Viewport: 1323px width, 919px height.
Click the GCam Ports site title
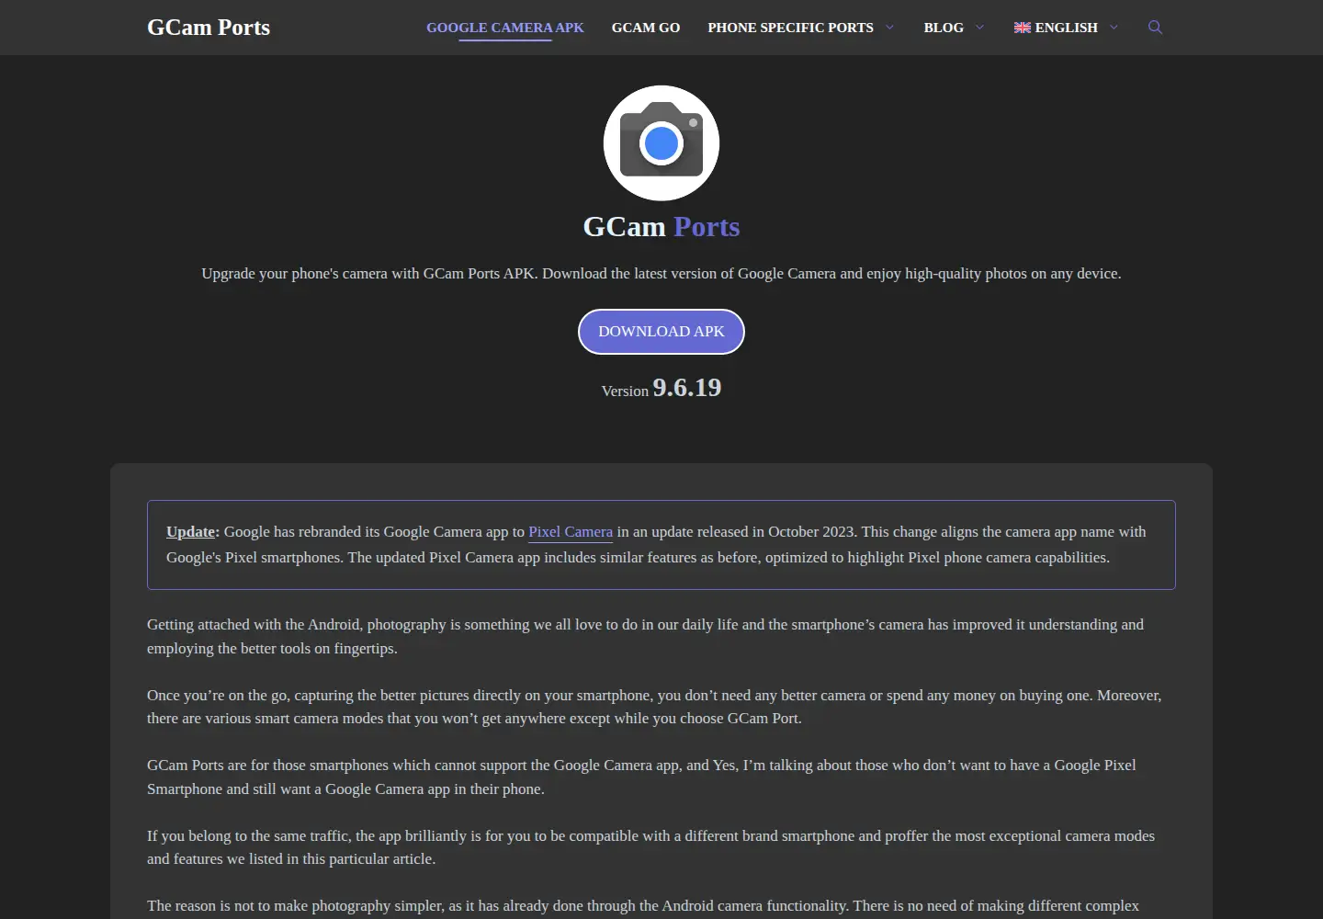[x=209, y=28]
